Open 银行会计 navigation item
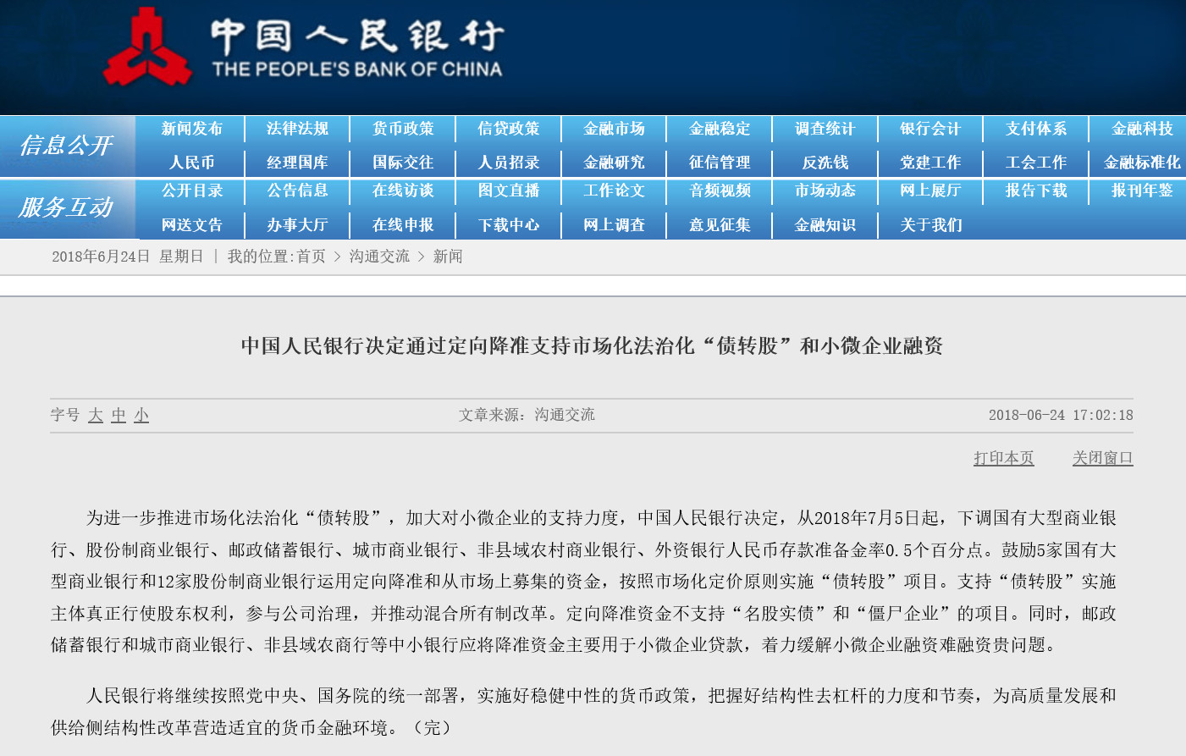 click(930, 129)
